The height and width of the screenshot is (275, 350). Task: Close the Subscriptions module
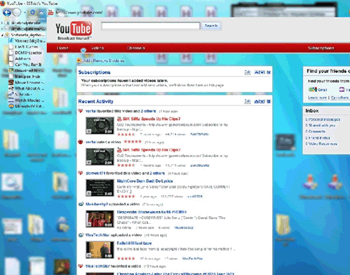[269, 72]
